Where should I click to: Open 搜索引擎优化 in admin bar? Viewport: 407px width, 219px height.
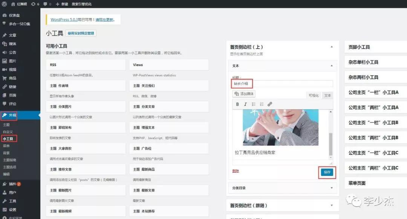click(81, 4)
